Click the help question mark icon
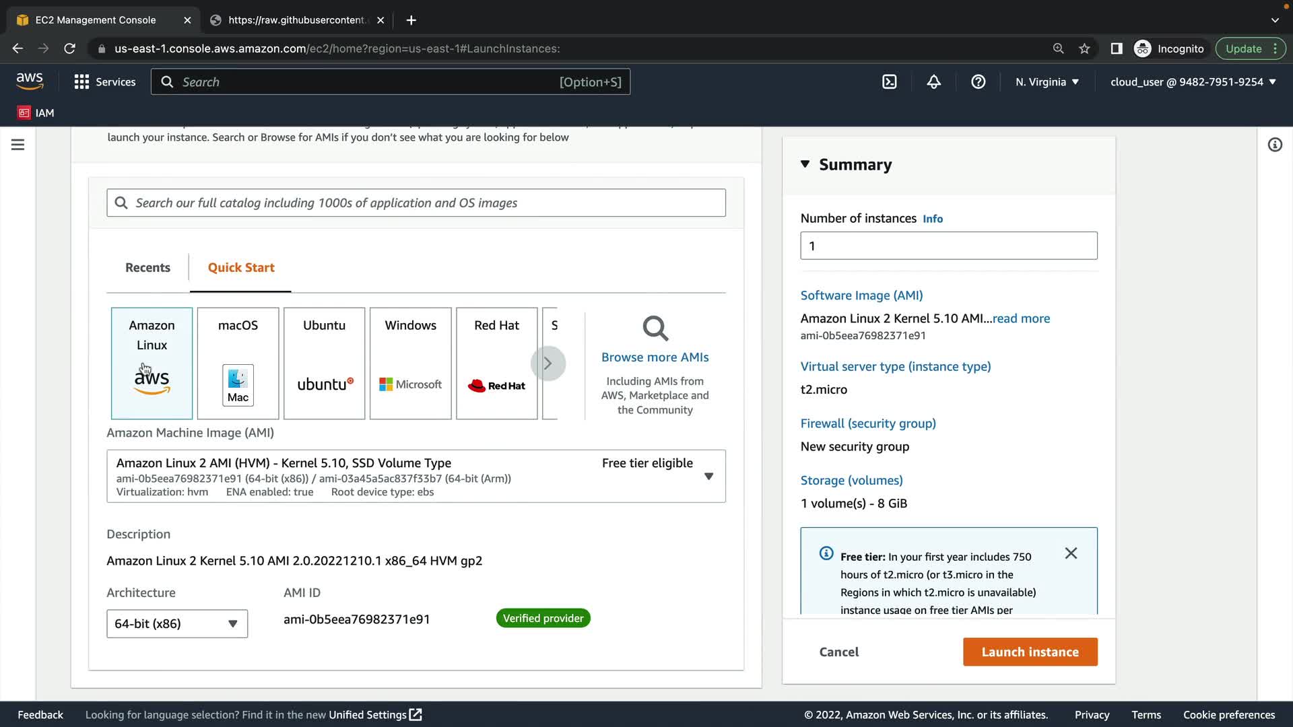Image resolution: width=1293 pixels, height=727 pixels. tap(978, 82)
